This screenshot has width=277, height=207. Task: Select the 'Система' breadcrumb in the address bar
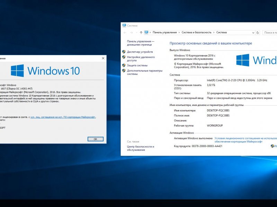(x=222, y=32)
